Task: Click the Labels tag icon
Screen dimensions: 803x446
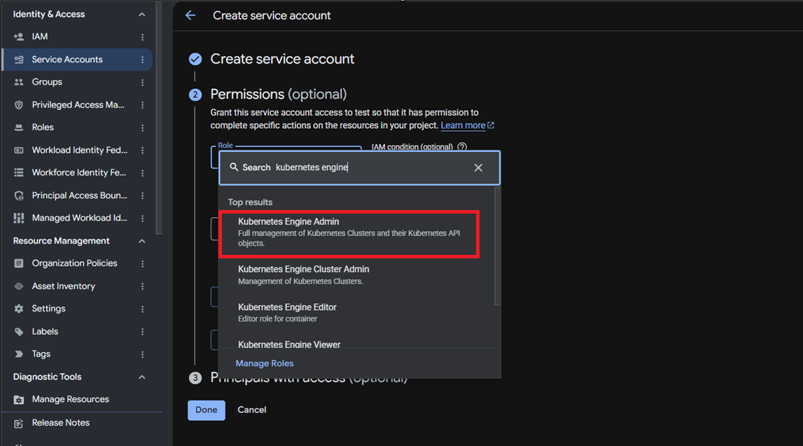Action: pyautogui.click(x=19, y=332)
